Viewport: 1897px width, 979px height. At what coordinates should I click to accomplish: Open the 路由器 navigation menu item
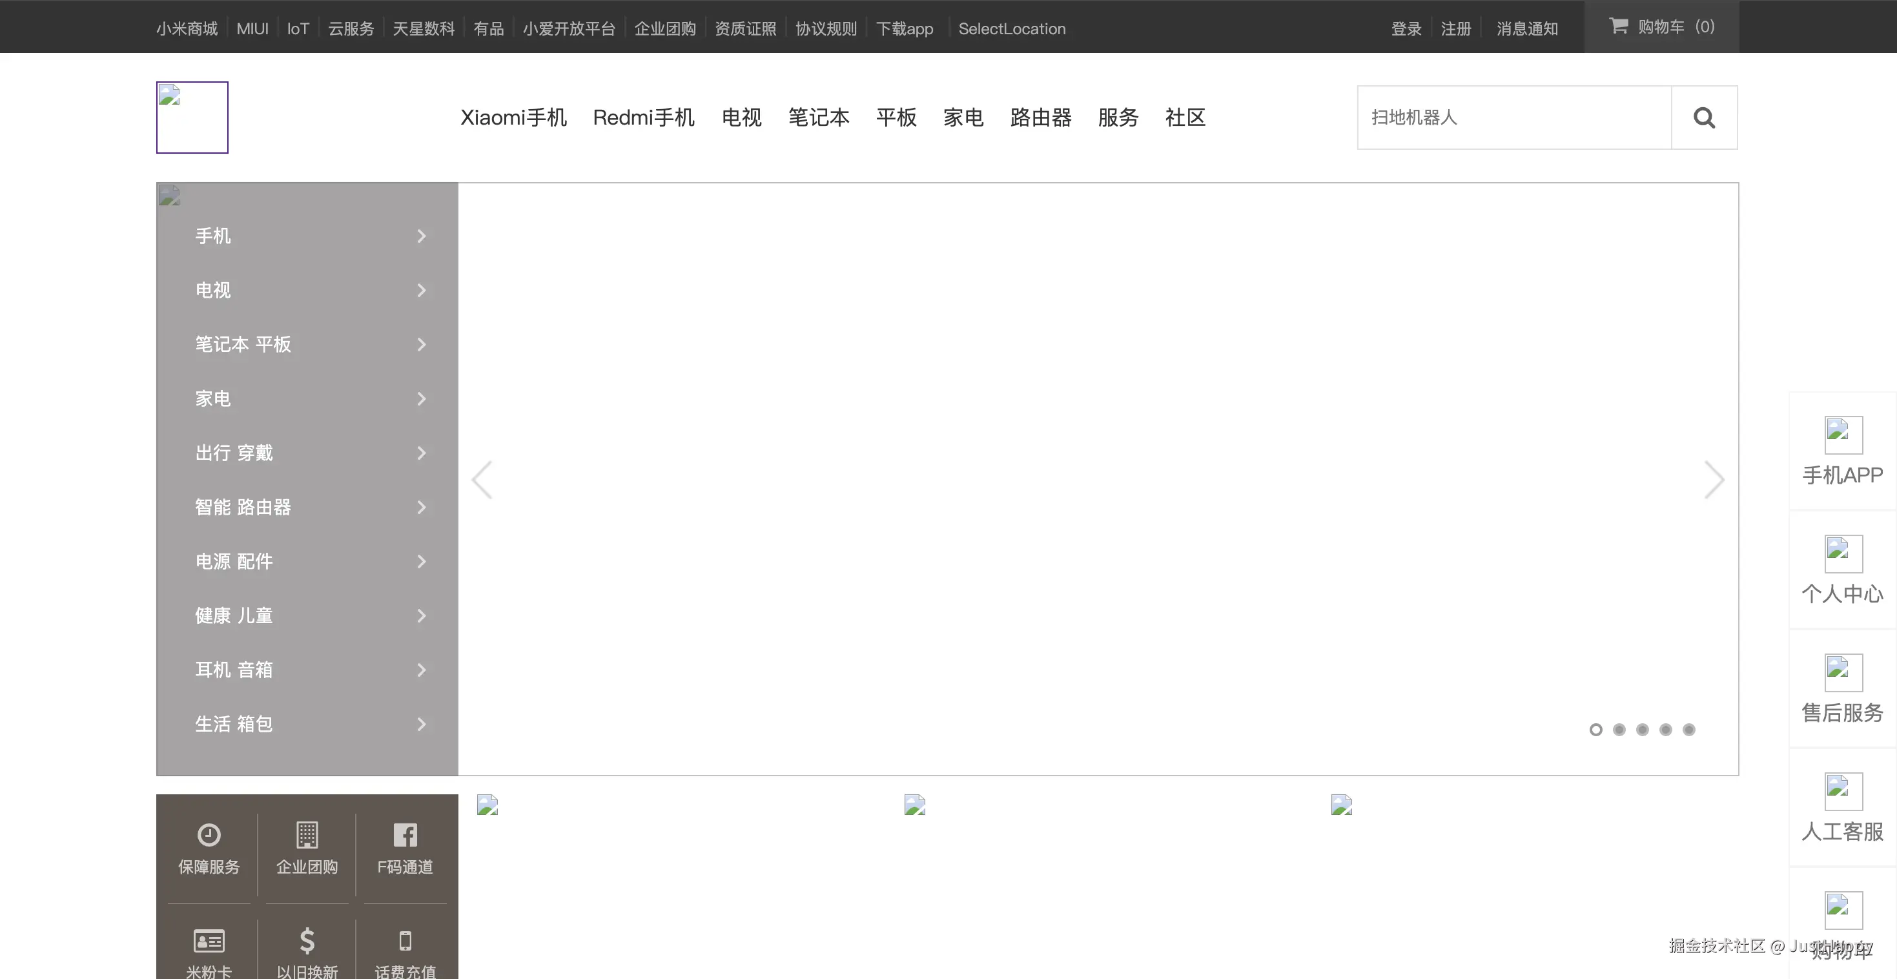coord(1041,118)
